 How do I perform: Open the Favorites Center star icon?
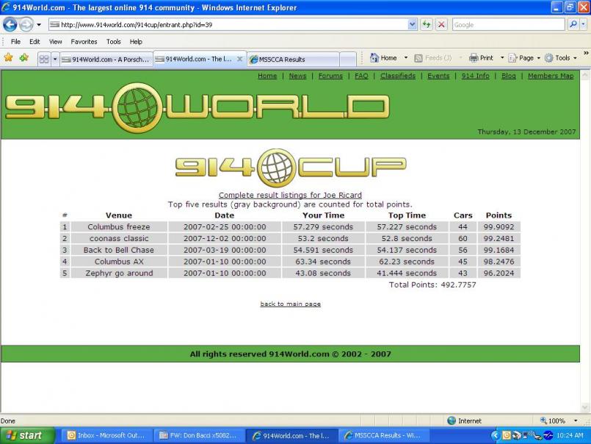pyautogui.click(x=9, y=58)
